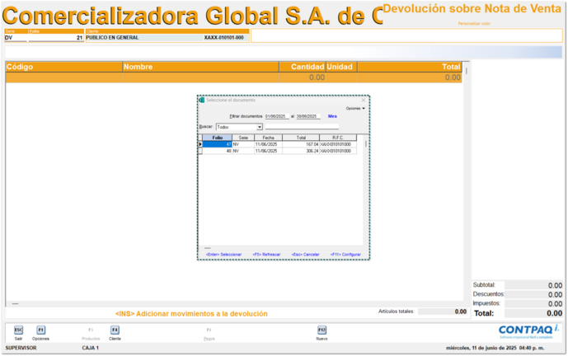Click the F5 Pagos icon
Viewport: 568px width, 356px height.
209,330
